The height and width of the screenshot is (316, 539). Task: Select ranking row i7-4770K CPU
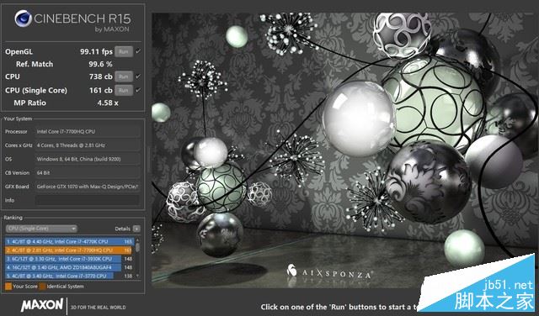point(69,241)
